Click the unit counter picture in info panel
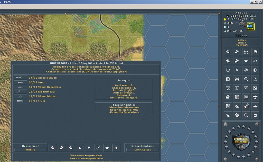The image size is (263, 162). tap(250, 27)
